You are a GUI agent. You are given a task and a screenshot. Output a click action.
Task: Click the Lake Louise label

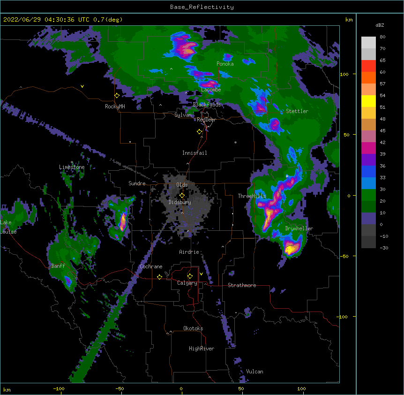point(8,227)
